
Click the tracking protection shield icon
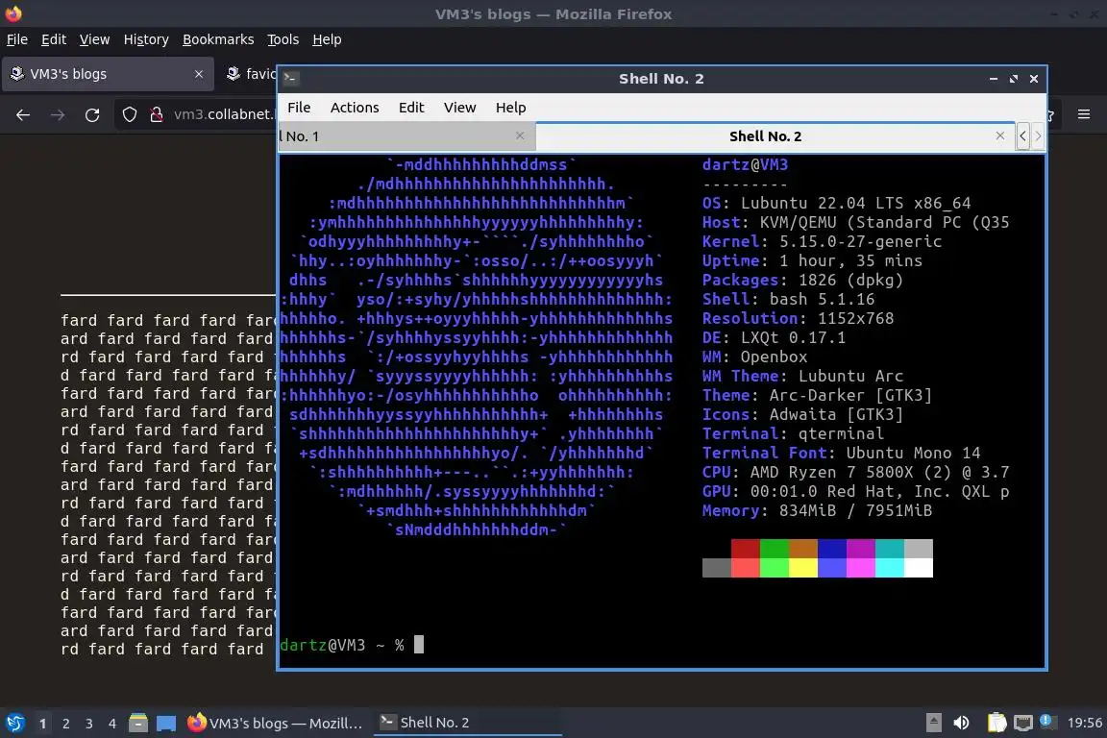point(129,115)
